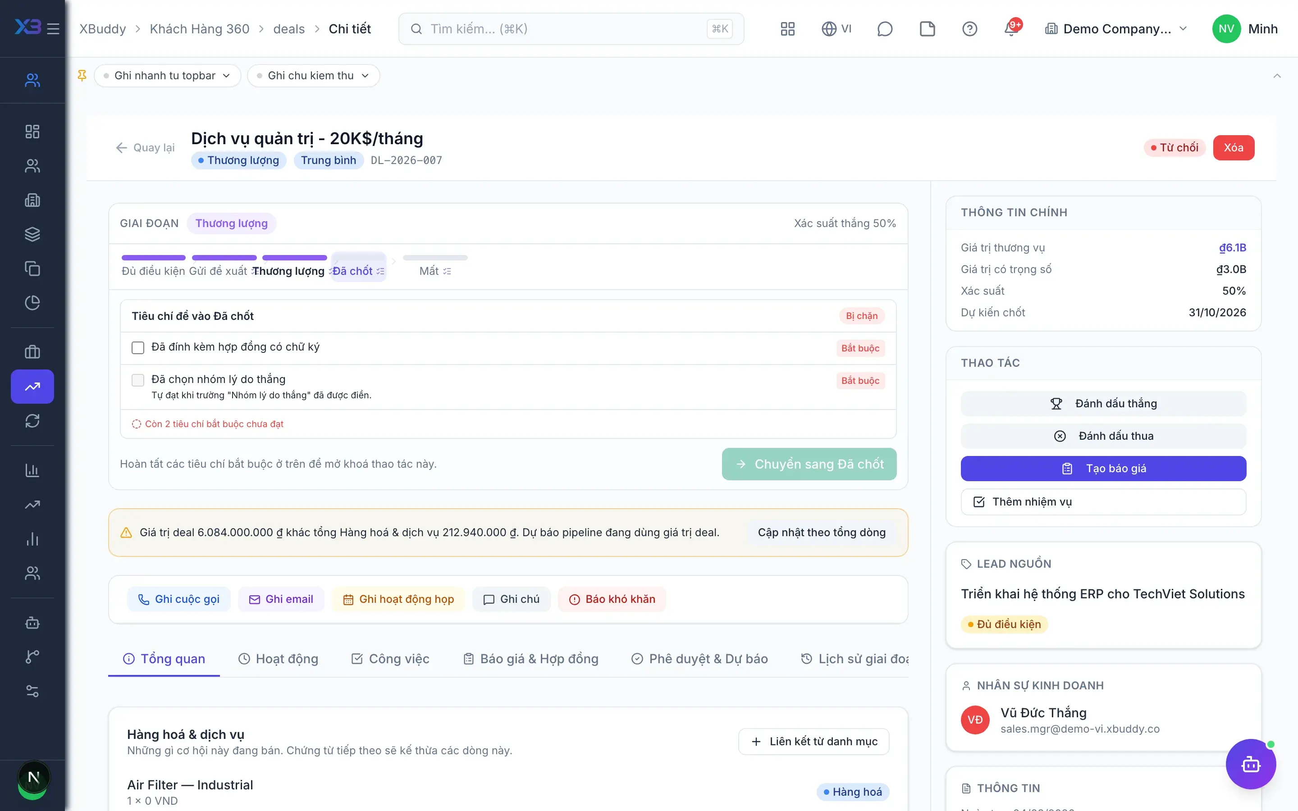This screenshot has height=811, width=1298.
Task: Open notifications bell with 9+ badge
Action: (1011, 28)
